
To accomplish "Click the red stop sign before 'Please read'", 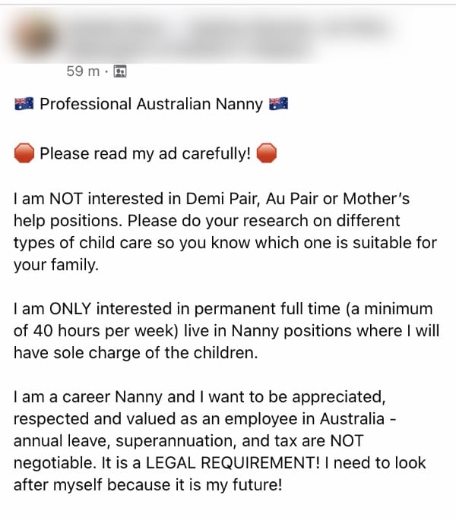I will [x=24, y=154].
